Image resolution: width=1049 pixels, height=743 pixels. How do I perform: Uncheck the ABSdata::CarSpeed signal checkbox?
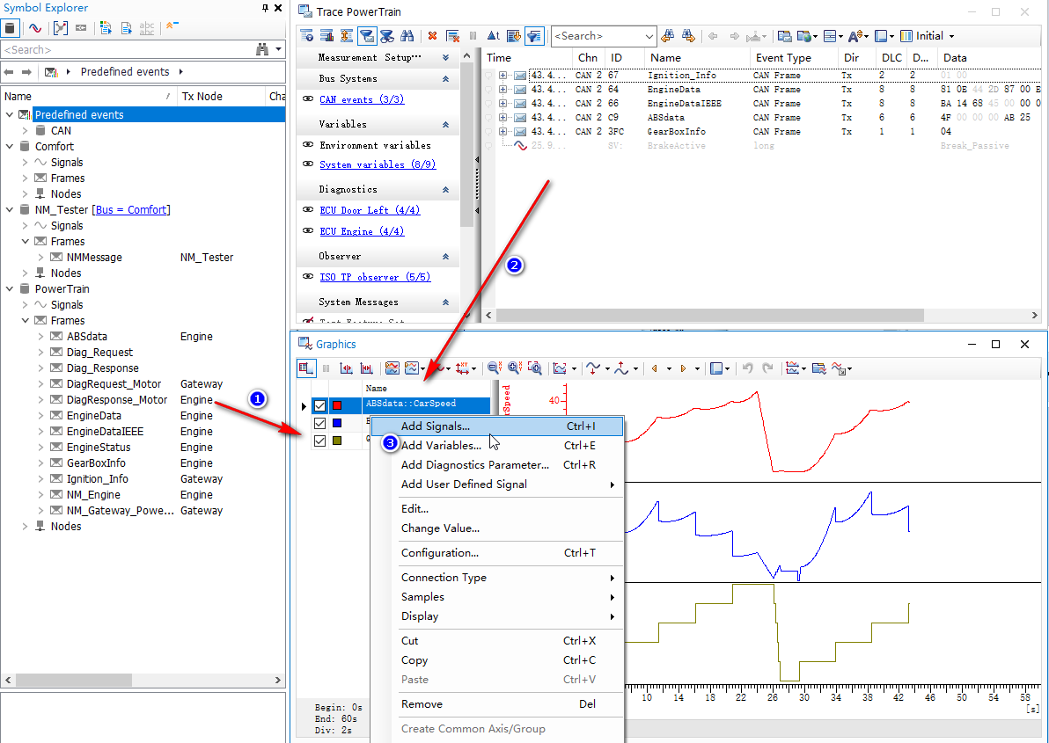(x=319, y=405)
